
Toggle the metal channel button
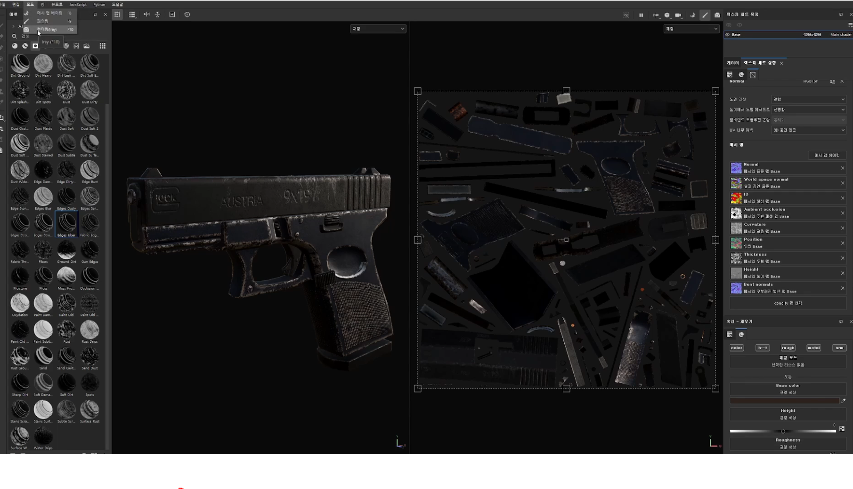tap(813, 348)
